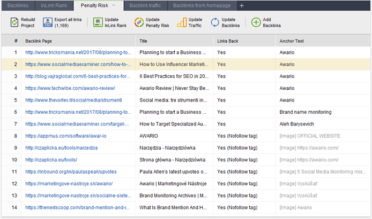This screenshot has height=219, width=372.
Task: Select title 'Narzędzia - Narzędziówka'
Action: [x=167, y=148]
